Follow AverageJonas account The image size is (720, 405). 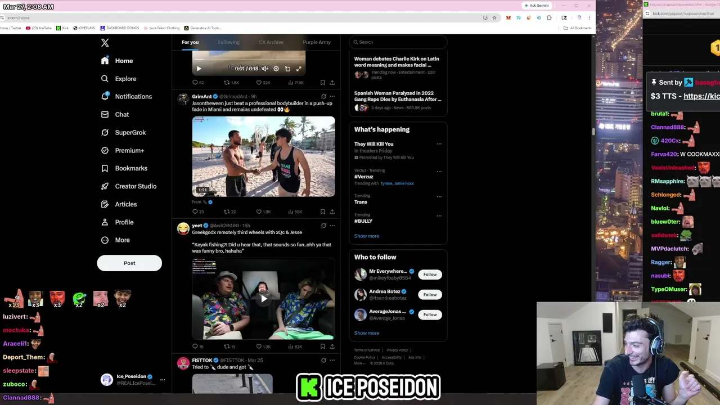[x=430, y=315]
